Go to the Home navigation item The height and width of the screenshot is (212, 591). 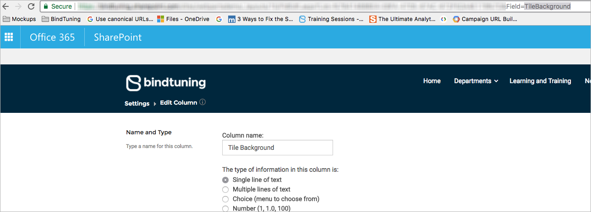(432, 81)
